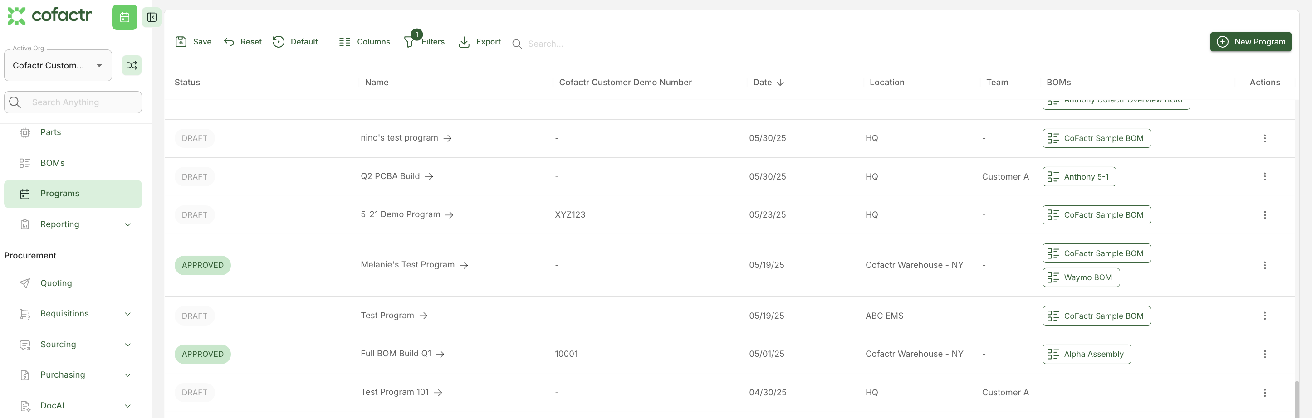1312x418 pixels.
Task: Click Cofactr Customer Demo Number header
Action: [625, 83]
